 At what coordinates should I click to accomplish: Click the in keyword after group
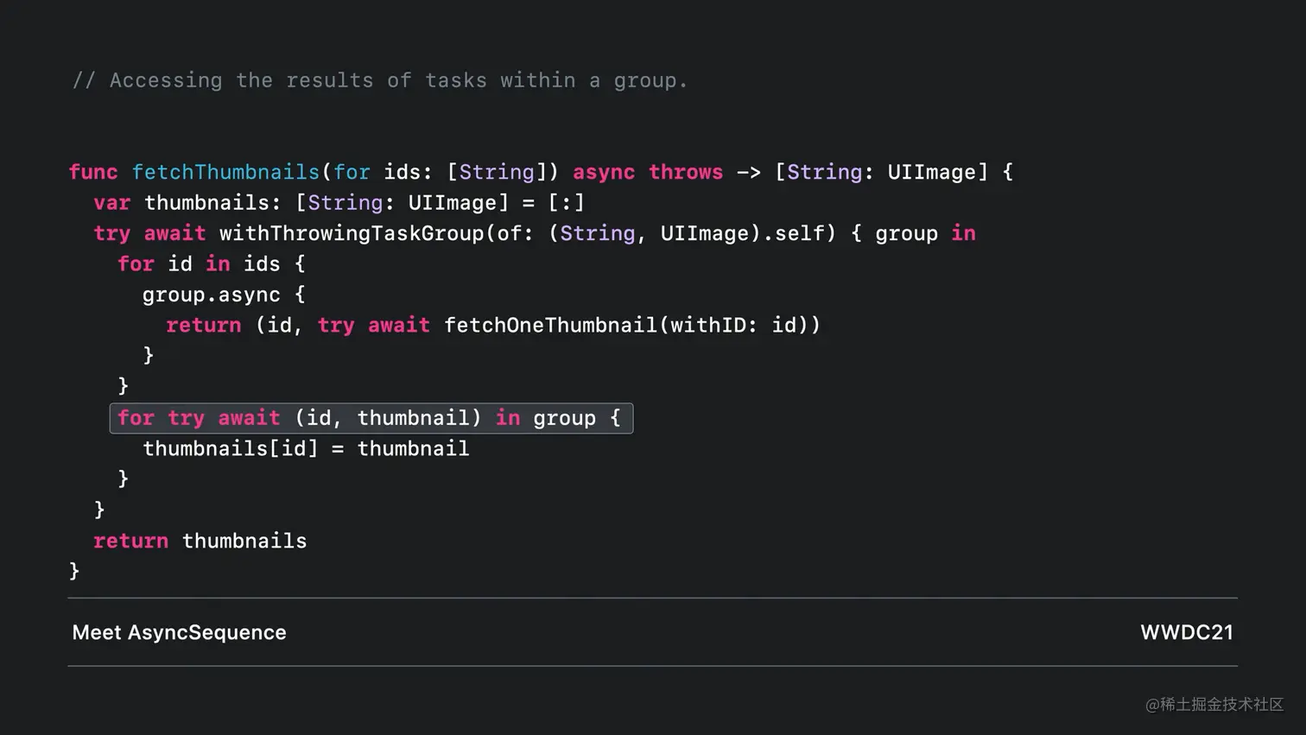point(963,233)
